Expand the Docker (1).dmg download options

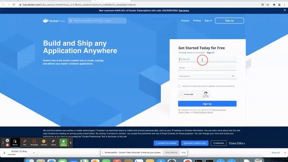(x=34, y=153)
